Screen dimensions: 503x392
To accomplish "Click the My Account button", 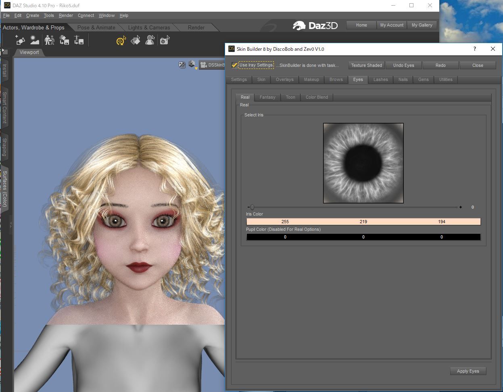I will click(x=392, y=25).
